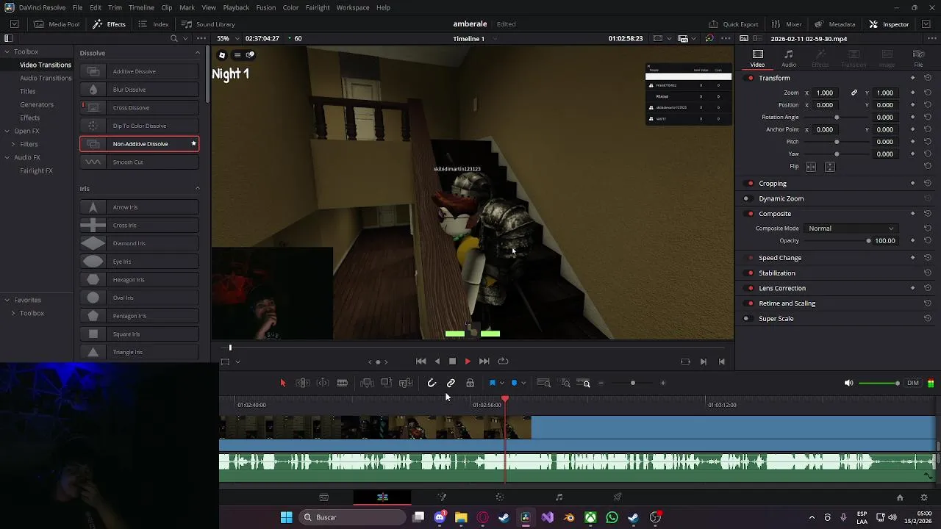
Task: Open the Timeline menu
Action: pyautogui.click(x=141, y=7)
